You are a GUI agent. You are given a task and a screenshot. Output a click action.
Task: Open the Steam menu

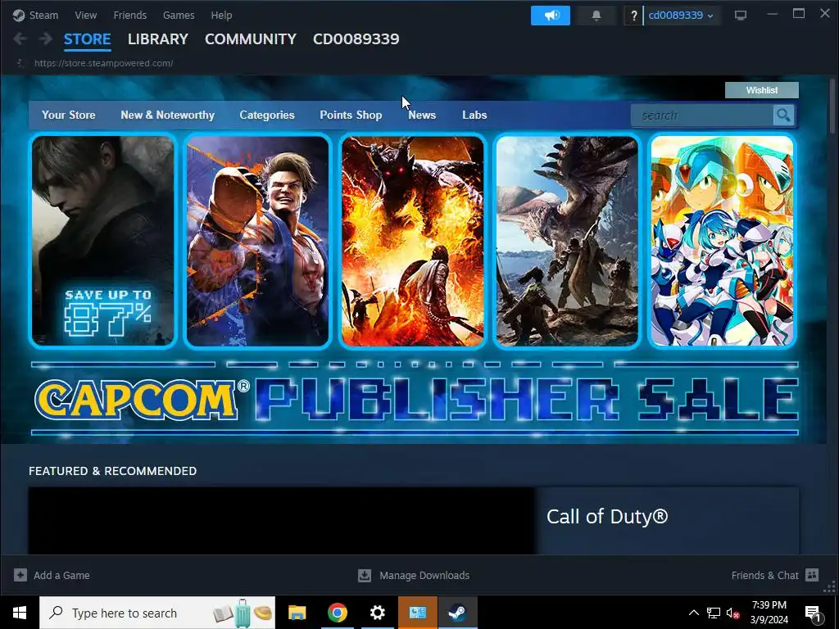[43, 15]
